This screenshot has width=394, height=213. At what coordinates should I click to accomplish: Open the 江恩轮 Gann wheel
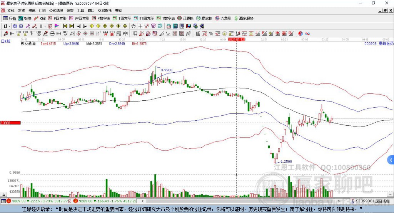tap(185, 18)
